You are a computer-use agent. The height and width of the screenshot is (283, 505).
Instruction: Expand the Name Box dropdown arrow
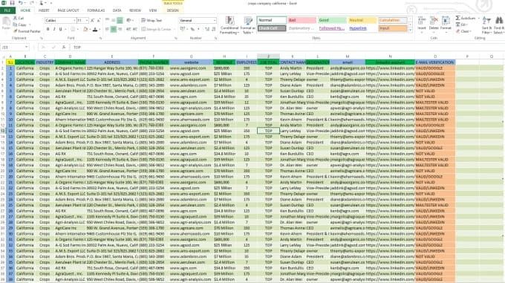click(27, 48)
